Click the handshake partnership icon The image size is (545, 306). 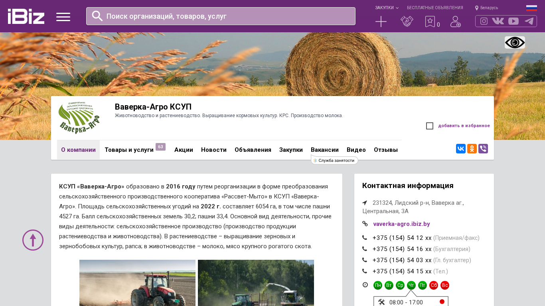(407, 22)
